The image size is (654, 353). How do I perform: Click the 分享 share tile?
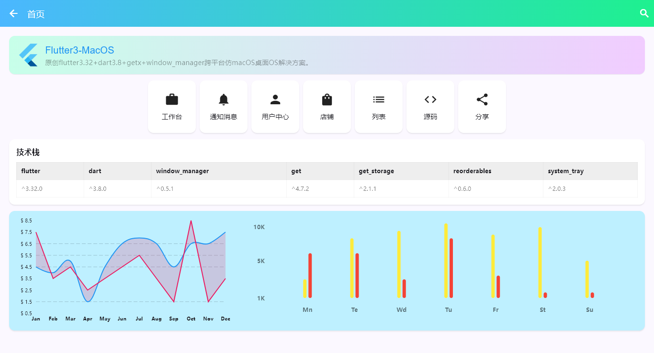point(482,107)
